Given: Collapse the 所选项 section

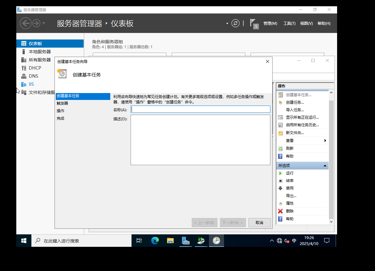Looking at the screenshot, I should coord(325,166).
